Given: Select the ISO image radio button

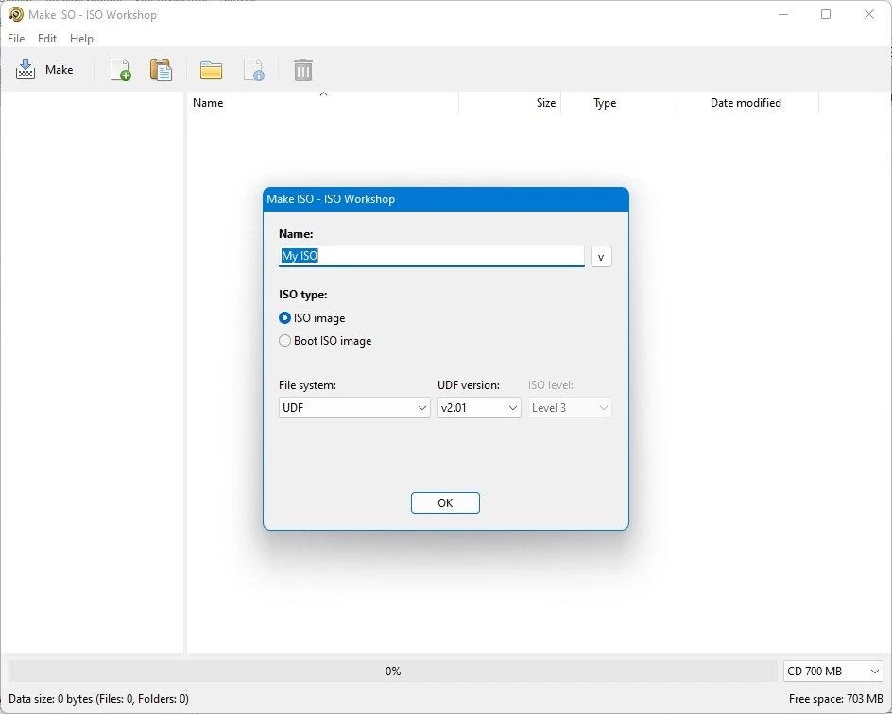Looking at the screenshot, I should click(284, 317).
